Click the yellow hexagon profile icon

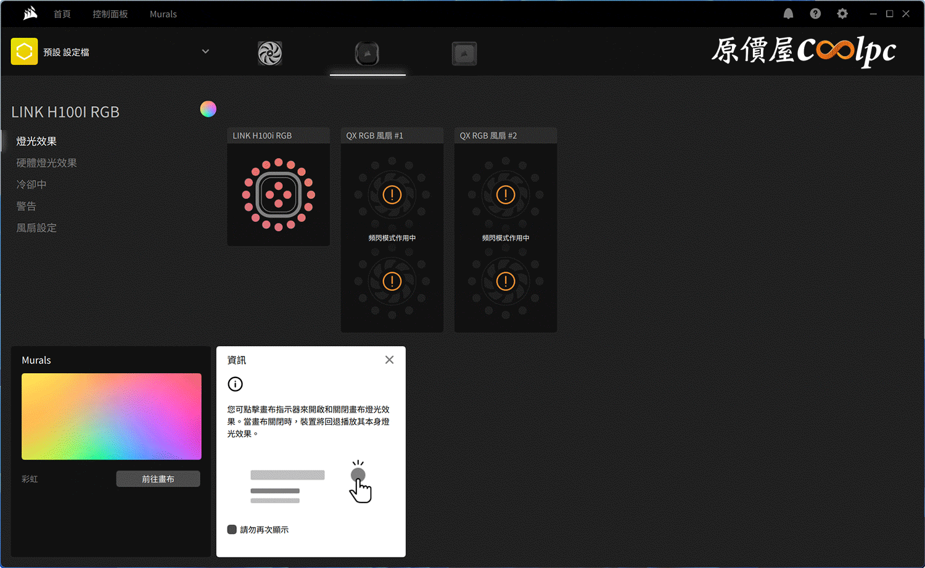click(x=24, y=52)
